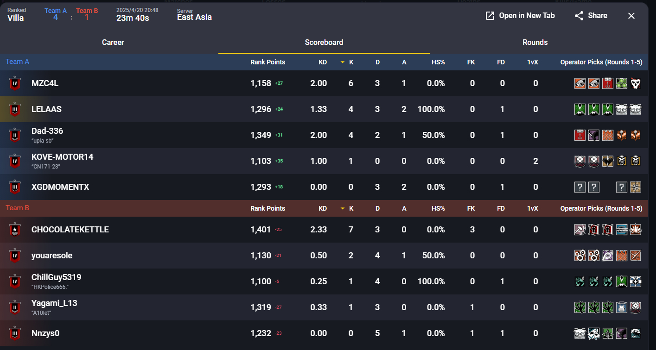Open the Rounds tab
Viewport: 656px width, 350px height.
pyautogui.click(x=535, y=42)
